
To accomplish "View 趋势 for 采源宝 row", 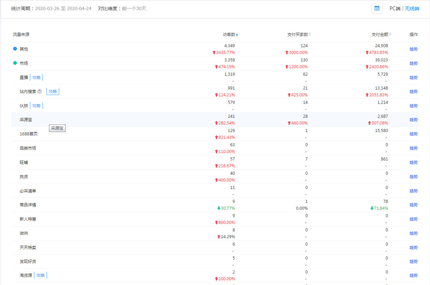I will [x=414, y=120].
